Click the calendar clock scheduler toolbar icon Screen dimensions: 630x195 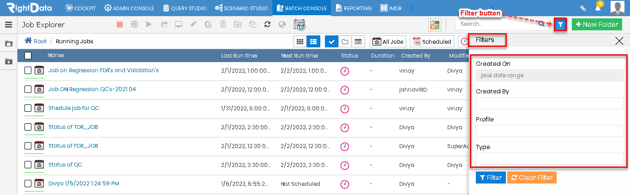pos(300,25)
